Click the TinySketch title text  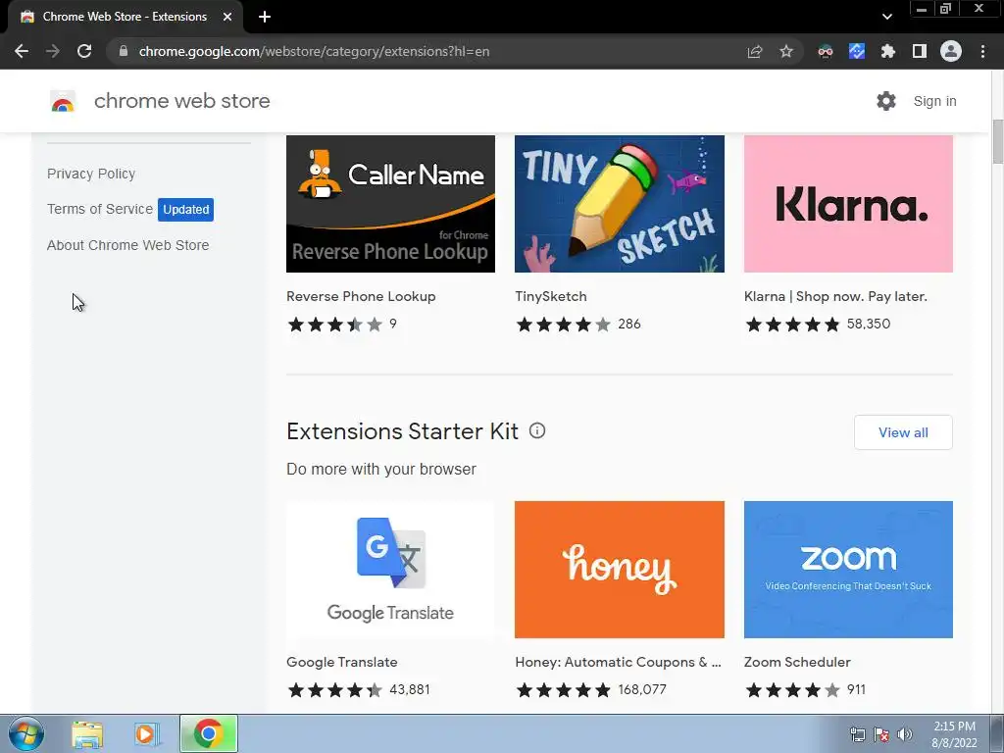point(551,296)
